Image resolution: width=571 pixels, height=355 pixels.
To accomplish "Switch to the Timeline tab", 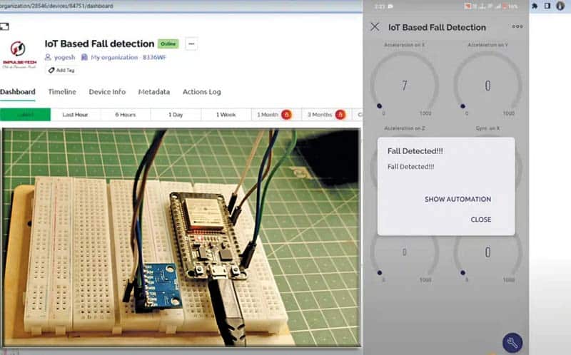I will 62,92.
